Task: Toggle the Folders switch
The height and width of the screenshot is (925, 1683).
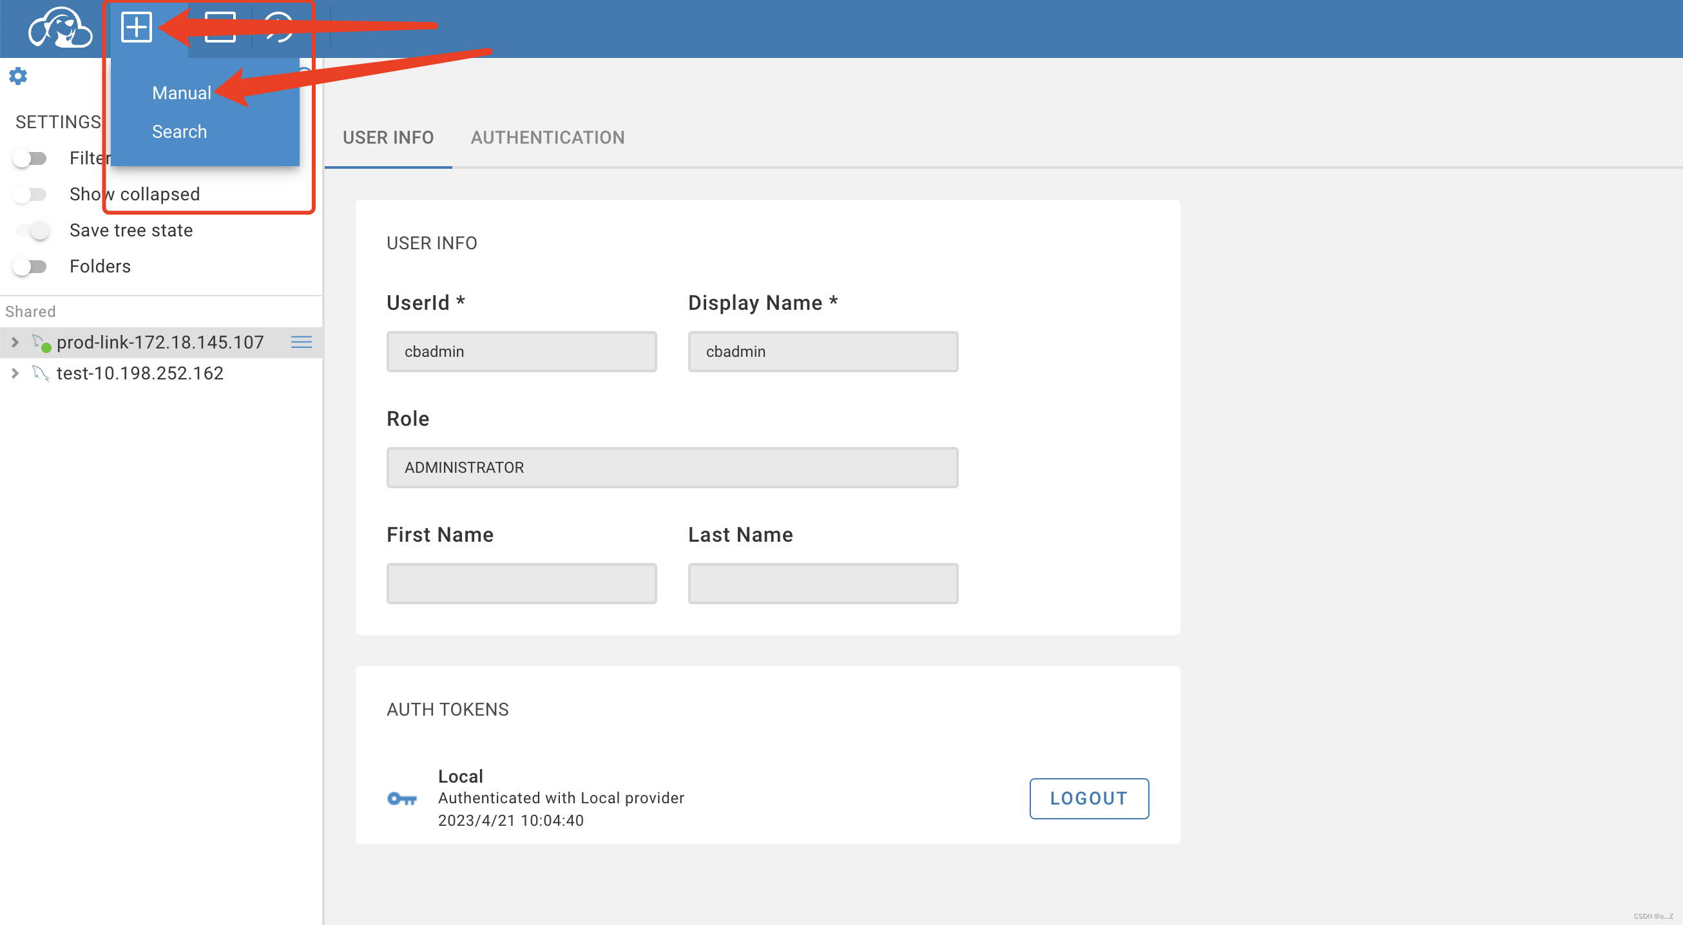Action: [x=30, y=267]
